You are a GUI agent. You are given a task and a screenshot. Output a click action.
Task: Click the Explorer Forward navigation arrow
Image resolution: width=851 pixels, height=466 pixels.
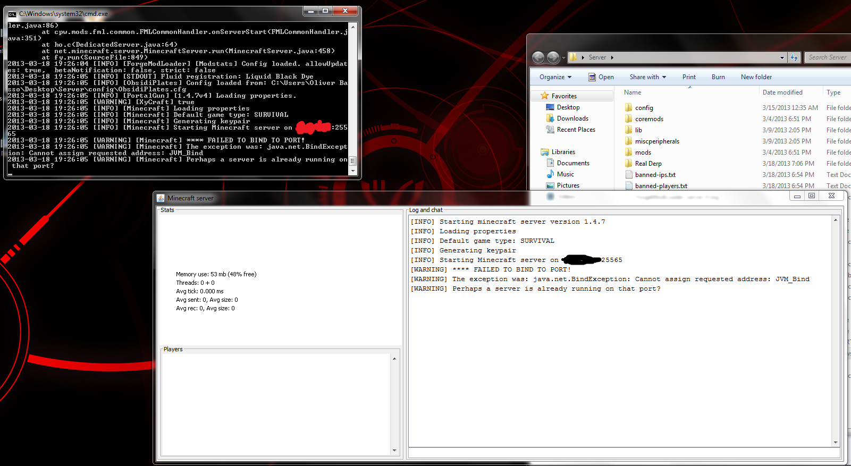(553, 57)
